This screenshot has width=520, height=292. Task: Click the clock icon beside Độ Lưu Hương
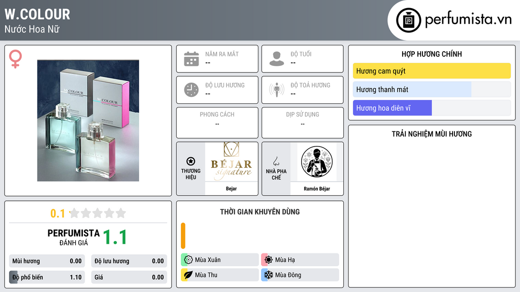(x=191, y=90)
